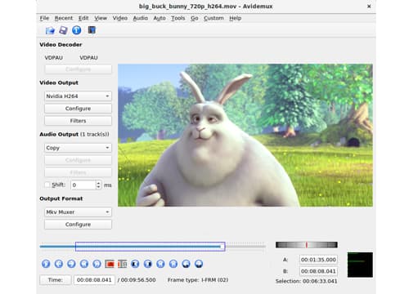Click the disabled Configure button under Audio Output
The width and height of the screenshot is (409, 294).
point(78,160)
